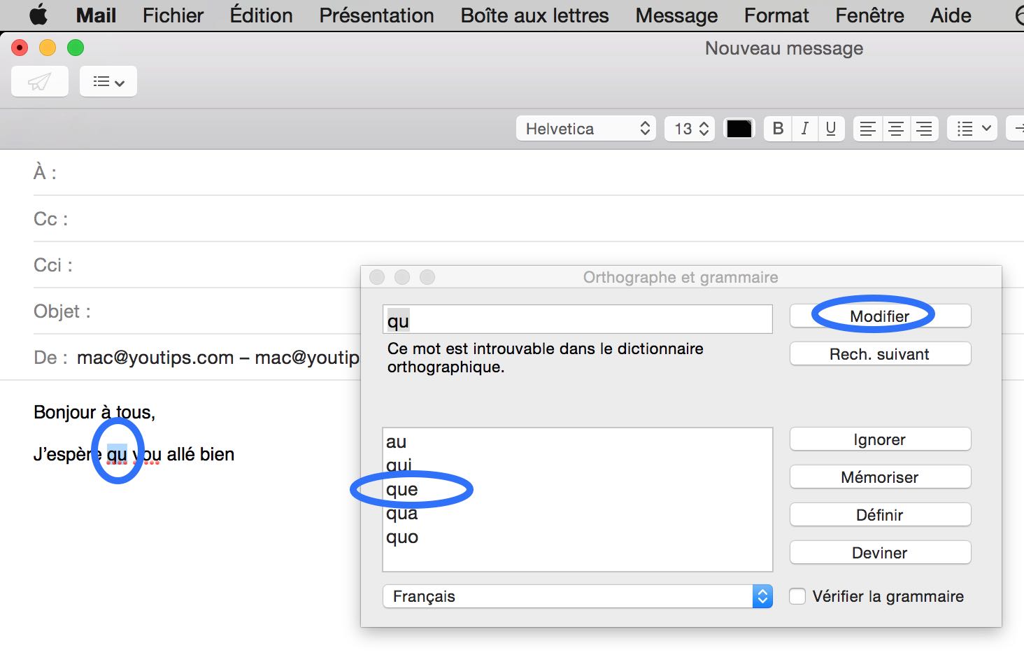This screenshot has height=655, width=1024.
Task: Click the highlighted word qu in message
Action: click(x=117, y=455)
